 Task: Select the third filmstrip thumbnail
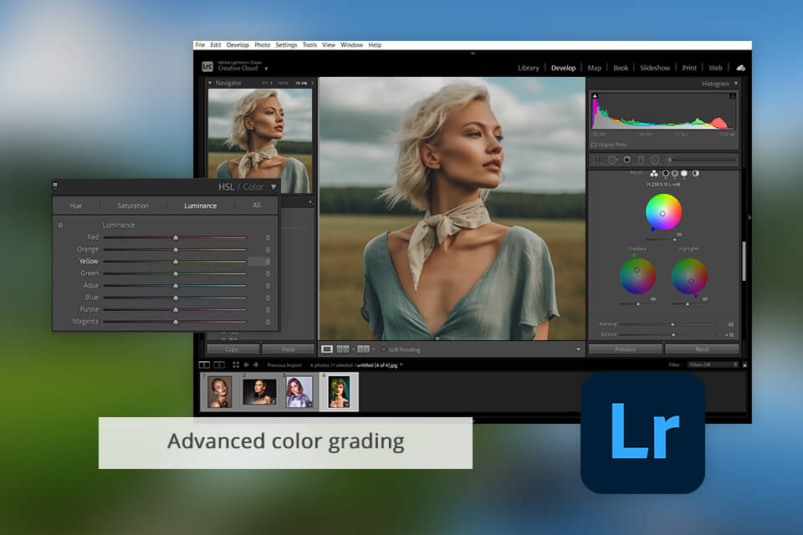pyautogui.click(x=299, y=392)
